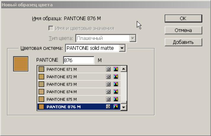
Task: Click CMYK mode icon for PANTONE 872 M
Action: tap(116, 76)
